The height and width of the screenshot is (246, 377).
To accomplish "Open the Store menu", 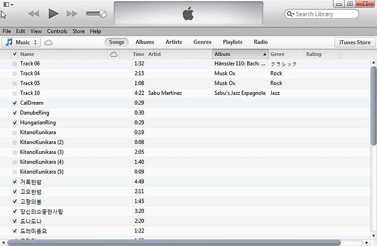I will point(79,31).
